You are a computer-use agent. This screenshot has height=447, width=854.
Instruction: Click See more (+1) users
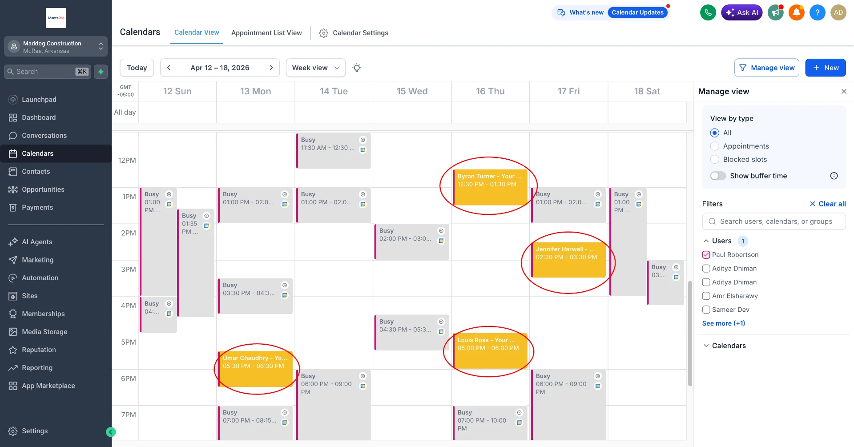pos(723,323)
